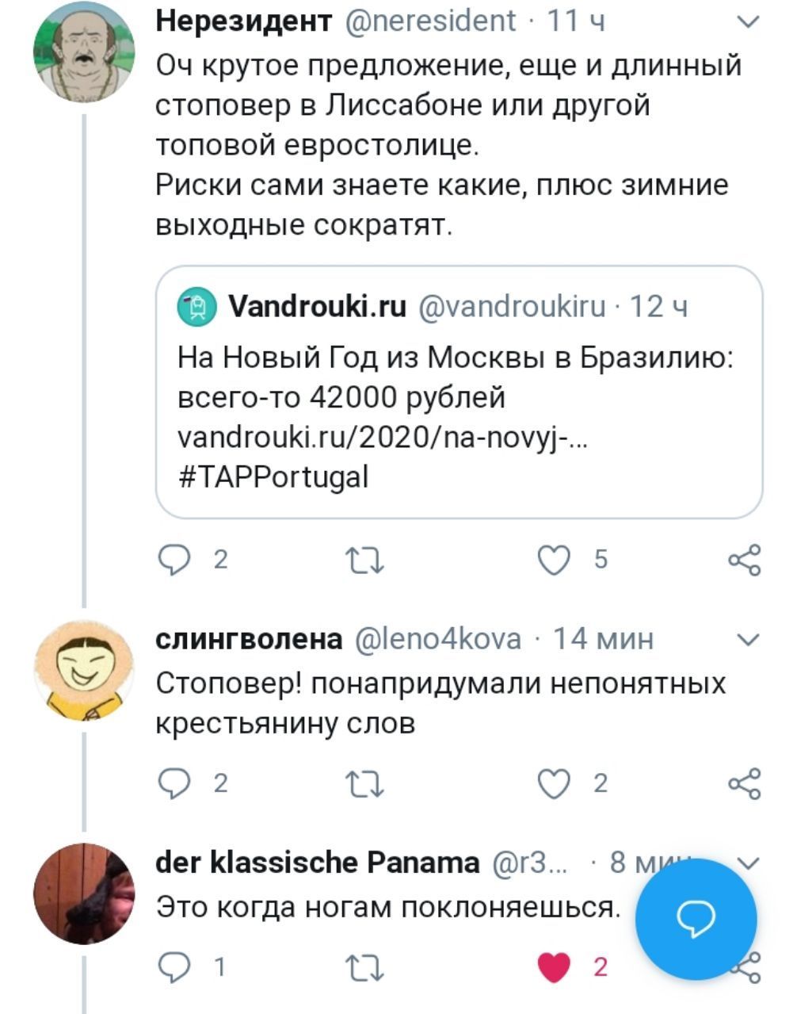Retweet the Нерезидент tweet
797x1014 pixels.
[367, 561]
